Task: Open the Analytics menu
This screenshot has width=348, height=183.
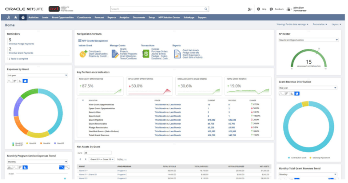Action: click(124, 17)
